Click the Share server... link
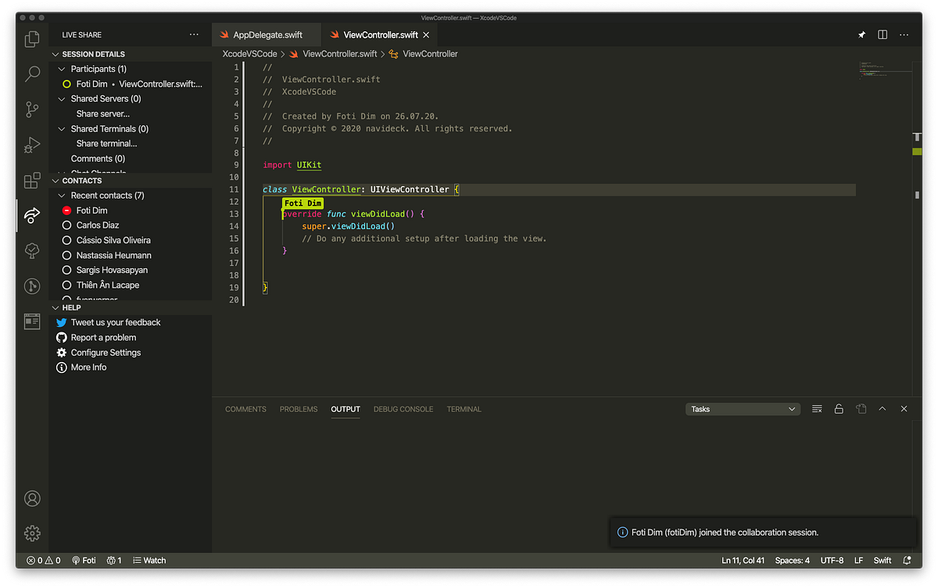The image size is (938, 588). tap(102, 113)
